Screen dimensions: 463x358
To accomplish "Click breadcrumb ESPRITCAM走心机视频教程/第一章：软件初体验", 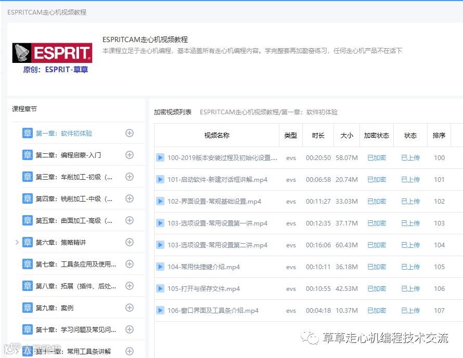I will (x=269, y=112).
